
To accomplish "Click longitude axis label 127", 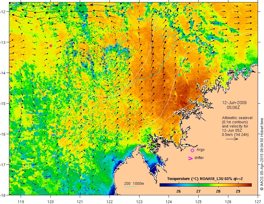I will point(258,202).
